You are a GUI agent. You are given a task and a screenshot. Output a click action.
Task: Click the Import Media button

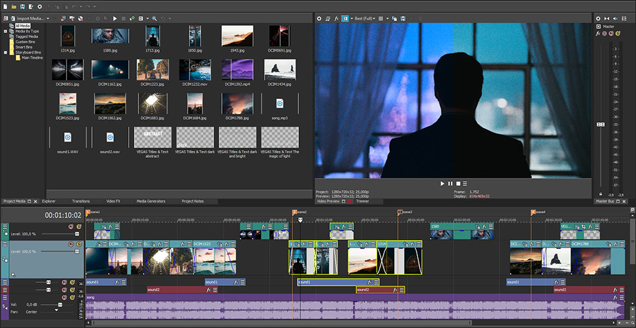[27, 19]
